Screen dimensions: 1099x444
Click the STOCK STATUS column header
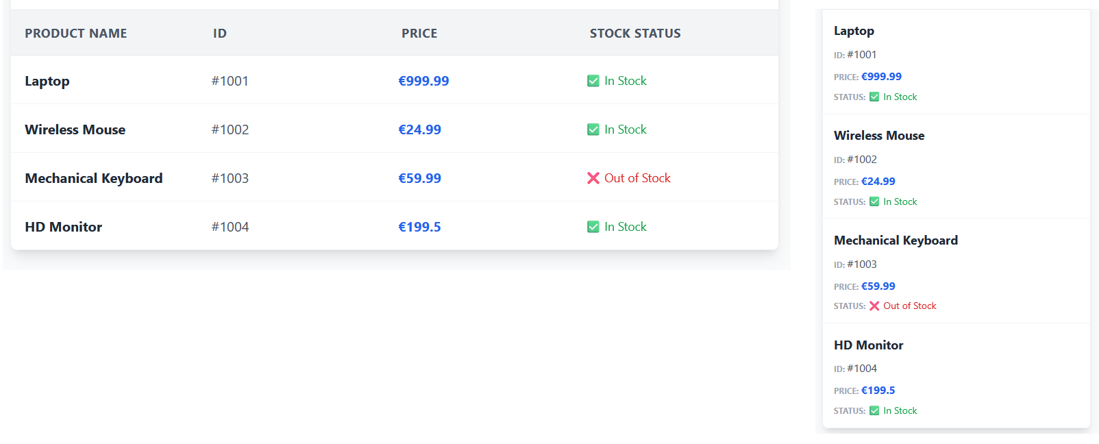pyautogui.click(x=635, y=34)
